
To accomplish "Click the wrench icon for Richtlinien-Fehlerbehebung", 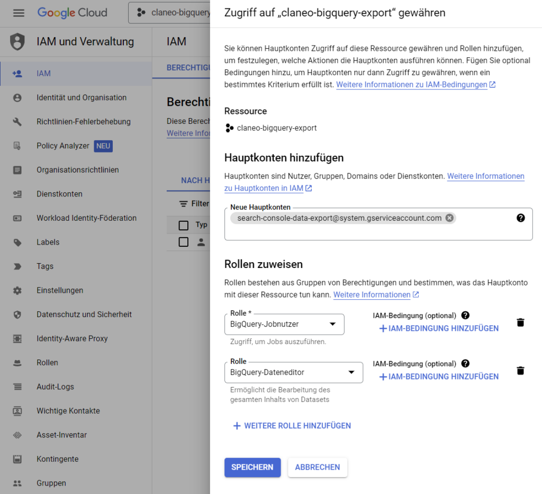I will [x=17, y=122].
